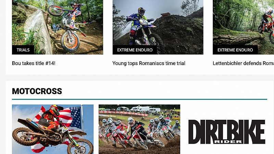Click the Dirt Bike Rider logo
This screenshot has height=154, width=274.
(227, 132)
